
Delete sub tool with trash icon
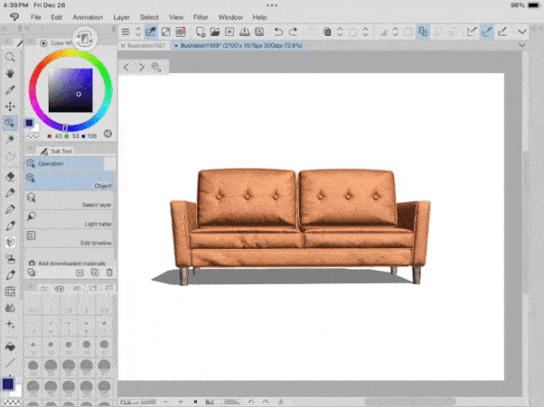tap(109, 272)
